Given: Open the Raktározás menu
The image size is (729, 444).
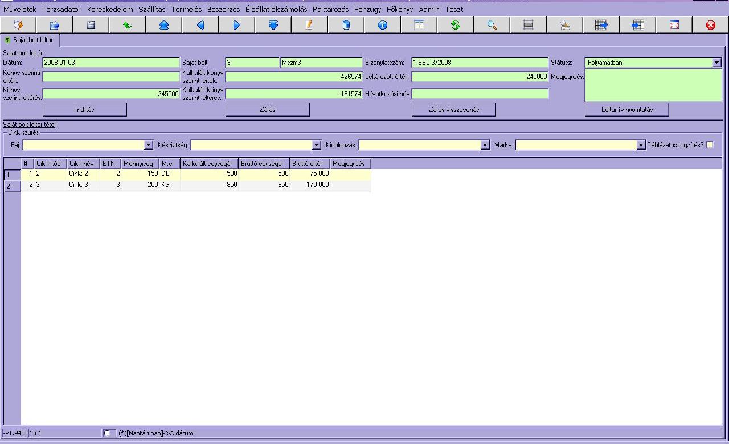Looking at the screenshot, I should click(x=330, y=10).
